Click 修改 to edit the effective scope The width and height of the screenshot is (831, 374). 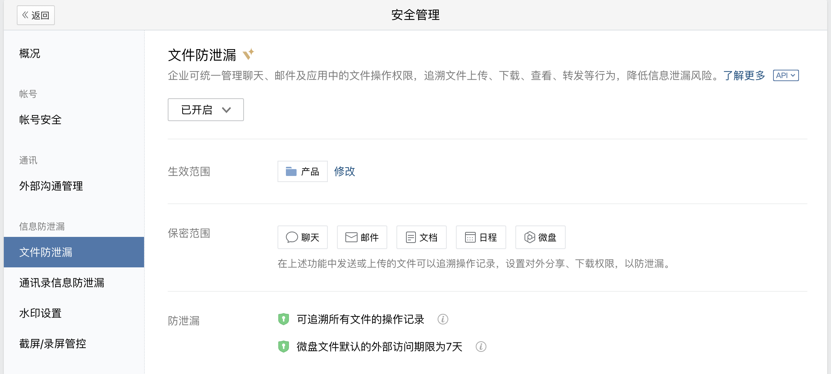pyautogui.click(x=345, y=171)
